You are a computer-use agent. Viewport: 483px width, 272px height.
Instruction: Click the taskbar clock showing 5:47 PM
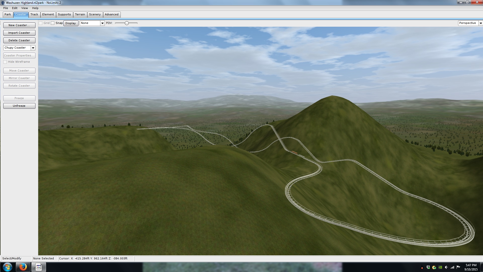(471, 267)
